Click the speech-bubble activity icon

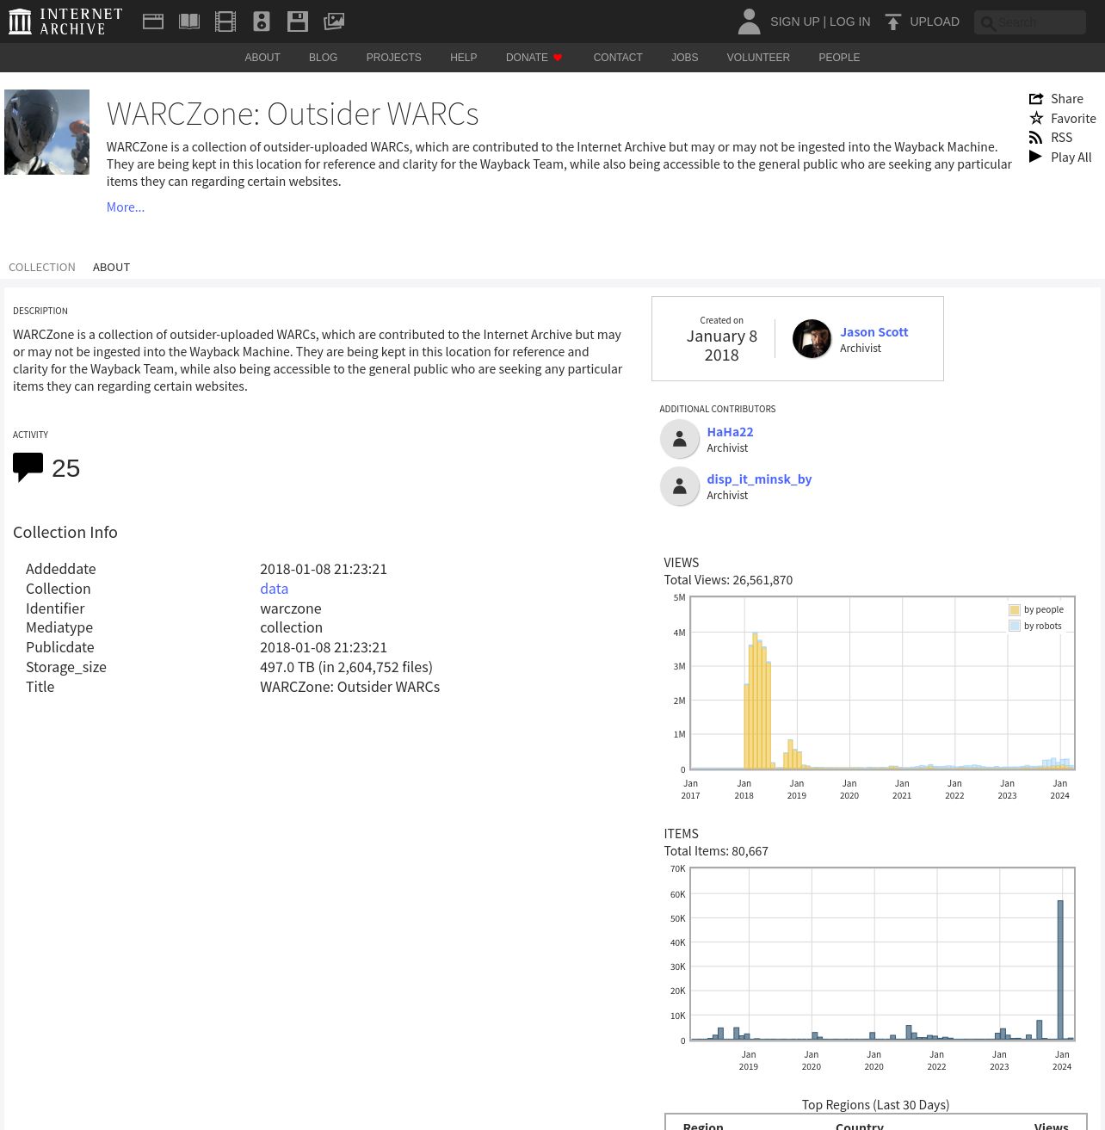coord(28,467)
